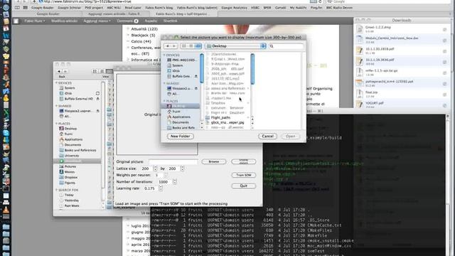
Task: Reveal float.zip download via magnifier icon
Action: coord(444,95)
